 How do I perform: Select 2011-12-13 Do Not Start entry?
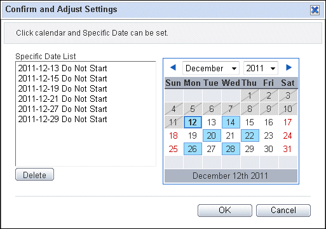pyautogui.click(x=63, y=68)
